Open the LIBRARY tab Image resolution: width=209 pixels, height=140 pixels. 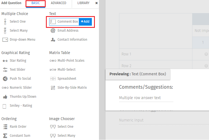tap(83, 3)
